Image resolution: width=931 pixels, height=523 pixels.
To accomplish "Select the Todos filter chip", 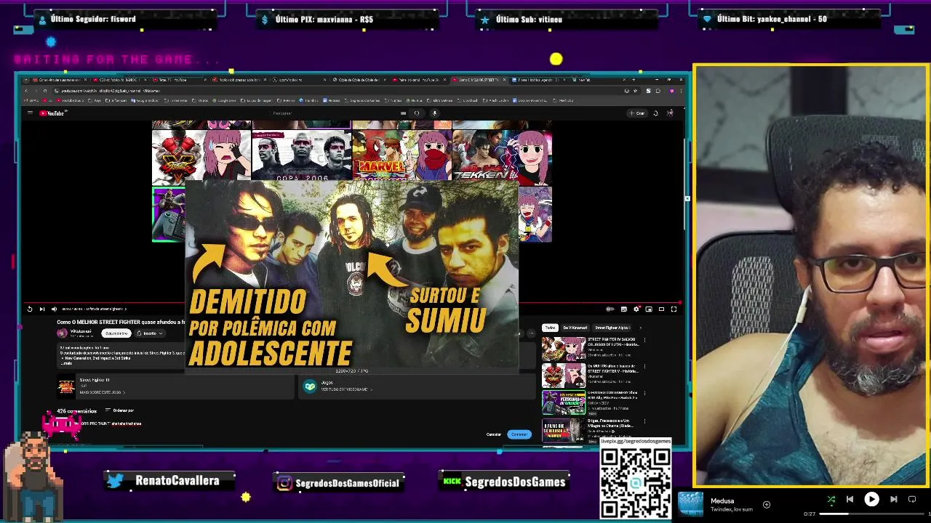I will point(550,328).
